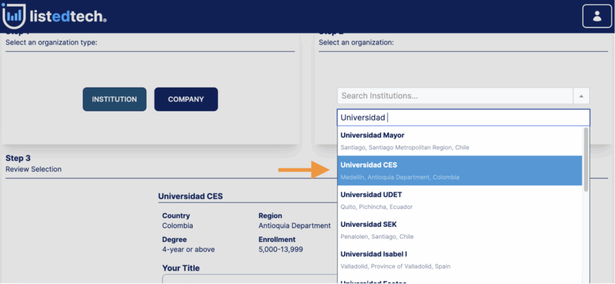Click Santiago Metropolitan Region location text
This screenshot has width=615, height=284.
coord(405,147)
